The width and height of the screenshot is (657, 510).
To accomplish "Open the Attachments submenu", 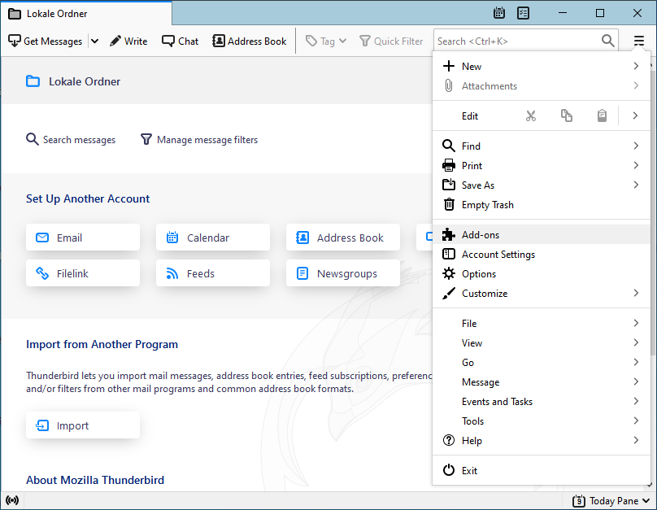I will coord(541,86).
